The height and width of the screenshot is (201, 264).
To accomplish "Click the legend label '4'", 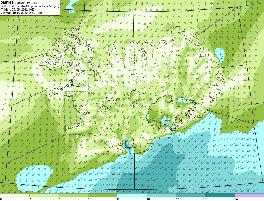I will 59,199.
